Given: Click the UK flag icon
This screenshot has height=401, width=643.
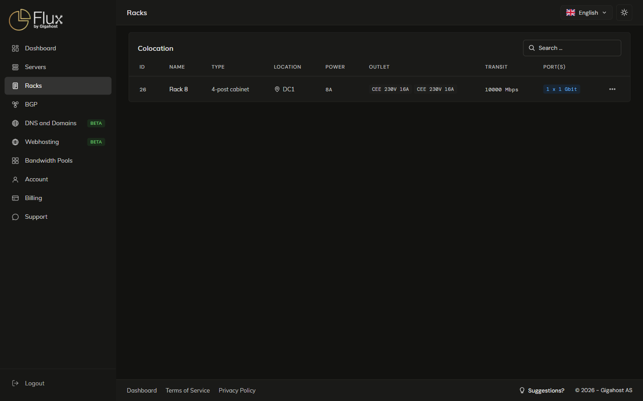Looking at the screenshot, I should click(x=571, y=13).
